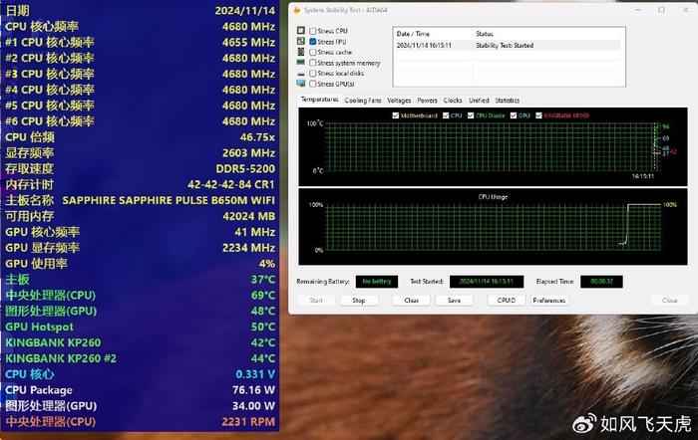Click the 34.00 W GPU power row
Screen dimensions: 698x440
tap(140, 406)
